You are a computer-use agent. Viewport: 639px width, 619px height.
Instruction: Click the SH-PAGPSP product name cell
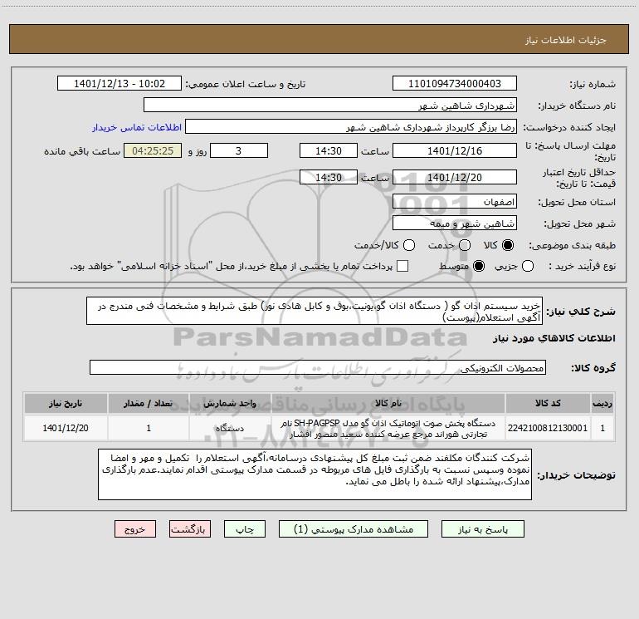tap(388, 428)
